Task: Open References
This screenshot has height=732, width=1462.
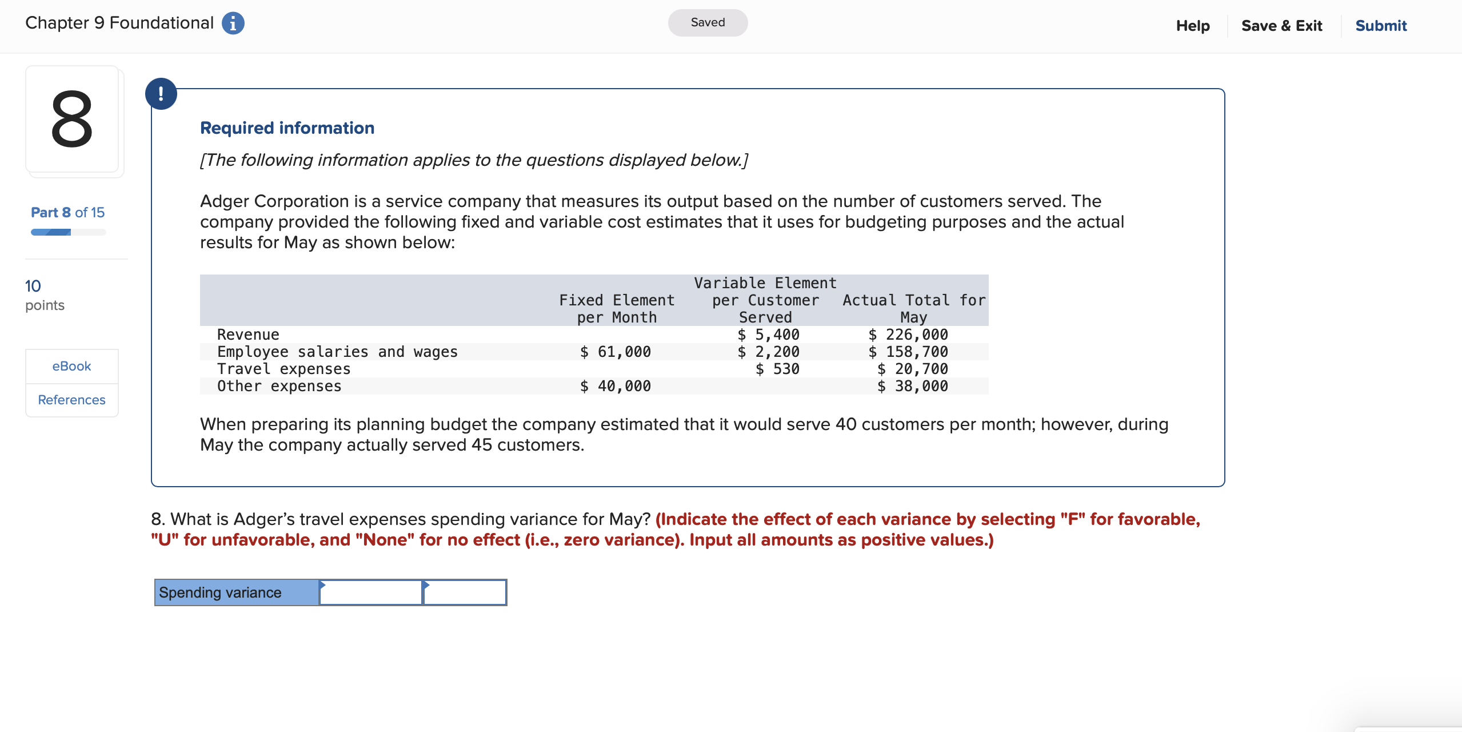Action: tap(71, 400)
